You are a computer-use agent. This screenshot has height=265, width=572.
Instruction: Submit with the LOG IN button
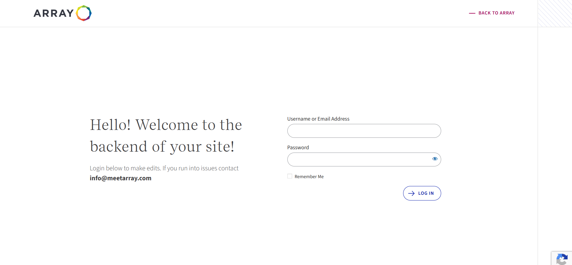(x=422, y=193)
